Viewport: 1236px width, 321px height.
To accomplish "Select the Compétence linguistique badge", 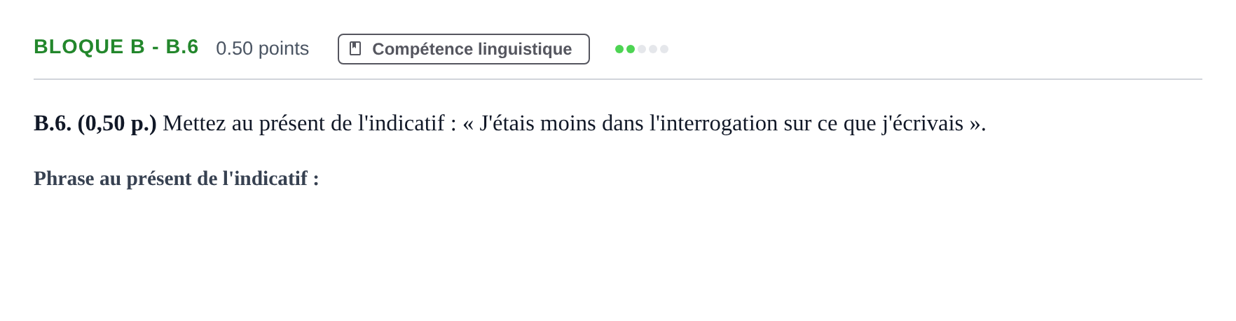I will click(464, 49).
